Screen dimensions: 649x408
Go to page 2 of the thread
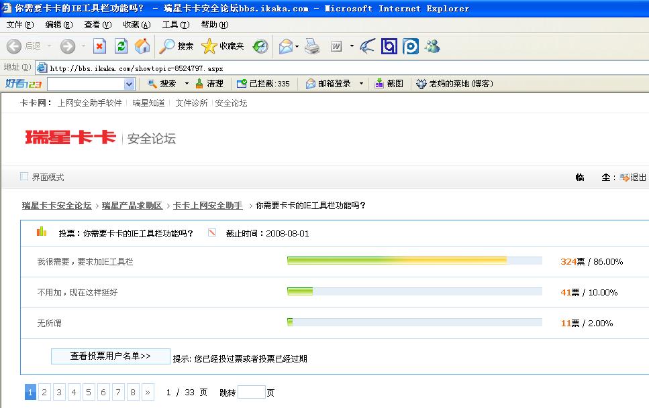[44, 392]
